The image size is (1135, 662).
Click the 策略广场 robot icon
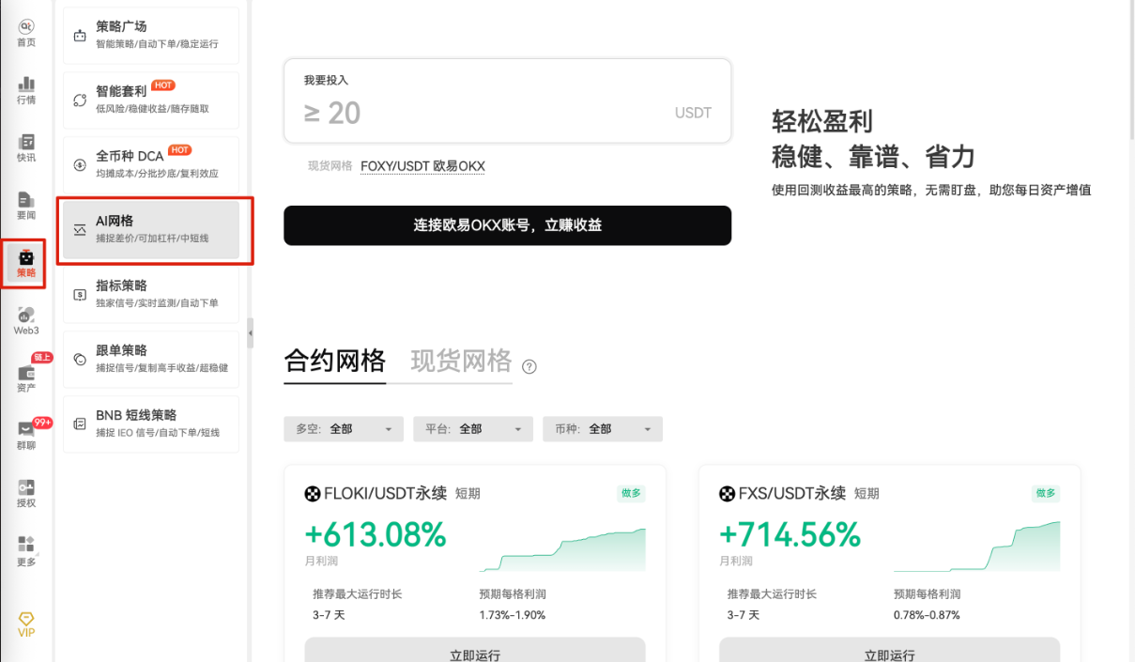coord(80,36)
